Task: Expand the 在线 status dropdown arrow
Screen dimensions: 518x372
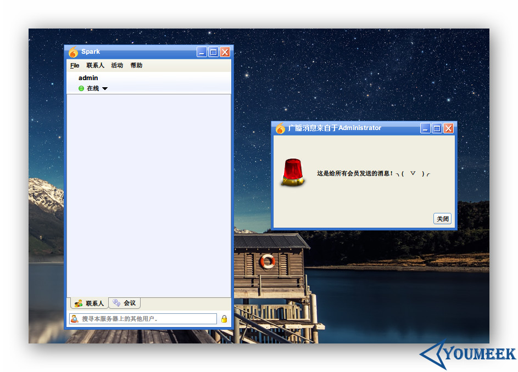Action: (x=105, y=88)
